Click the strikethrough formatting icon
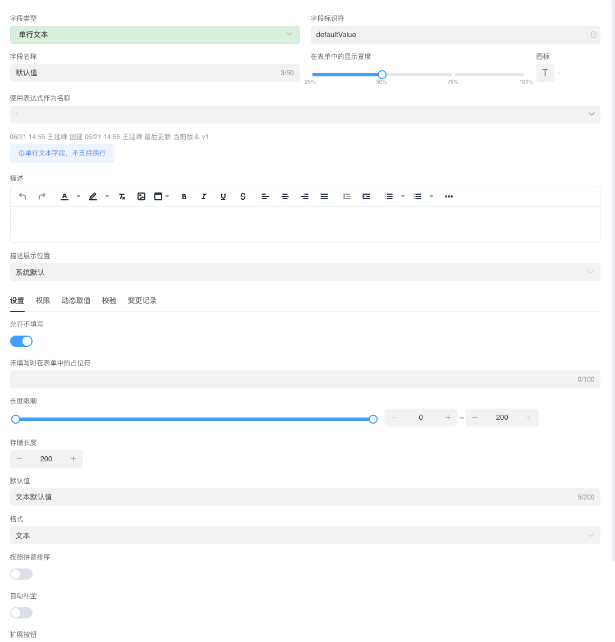Image resolution: width=615 pixels, height=642 pixels. coord(243,196)
